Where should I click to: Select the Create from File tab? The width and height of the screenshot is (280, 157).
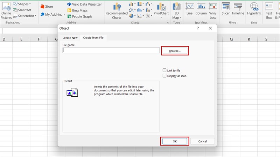pyautogui.click(x=93, y=38)
